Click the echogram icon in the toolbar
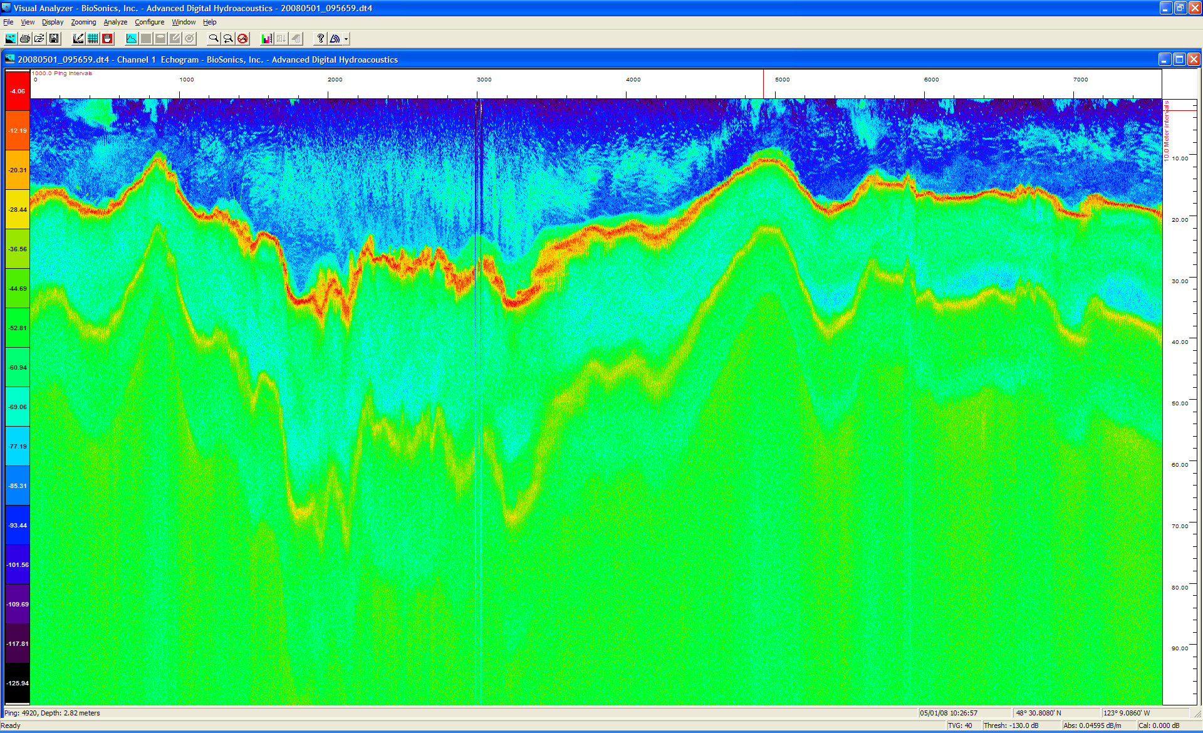Screen dimensions: 1203x733 (x=11, y=39)
